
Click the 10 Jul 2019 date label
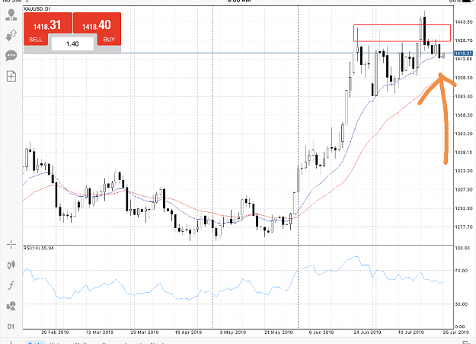tap(411, 333)
